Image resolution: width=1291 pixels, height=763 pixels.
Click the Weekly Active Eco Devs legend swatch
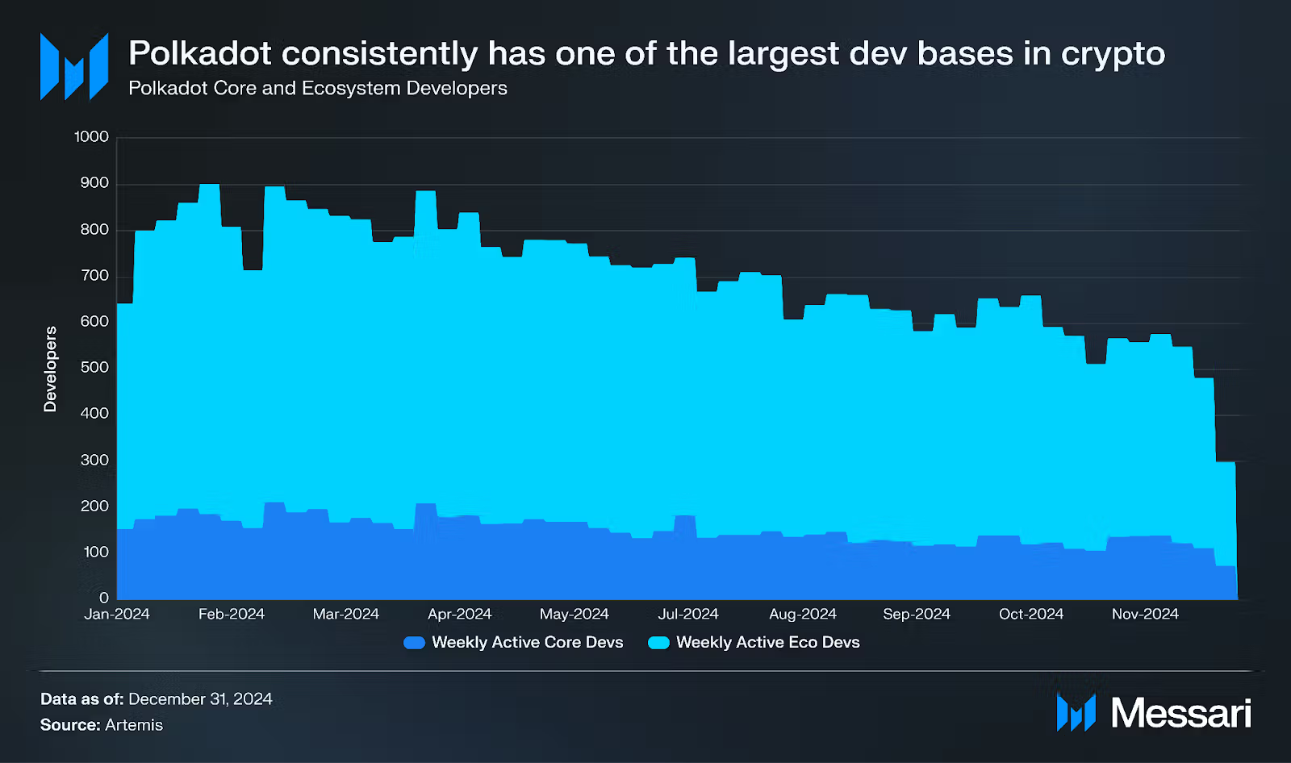[x=658, y=643]
